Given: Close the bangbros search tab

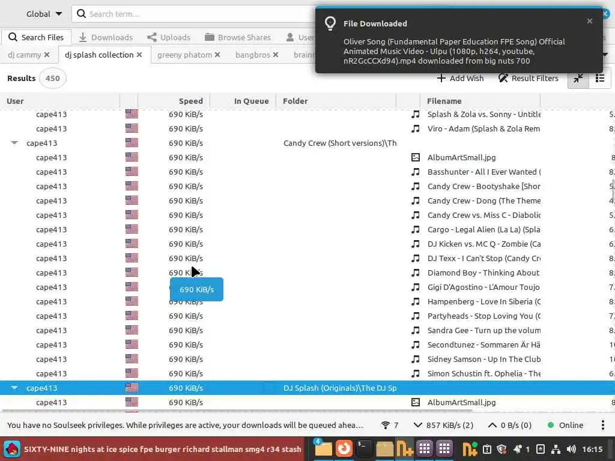Looking at the screenshot, I should click(275, 55).
